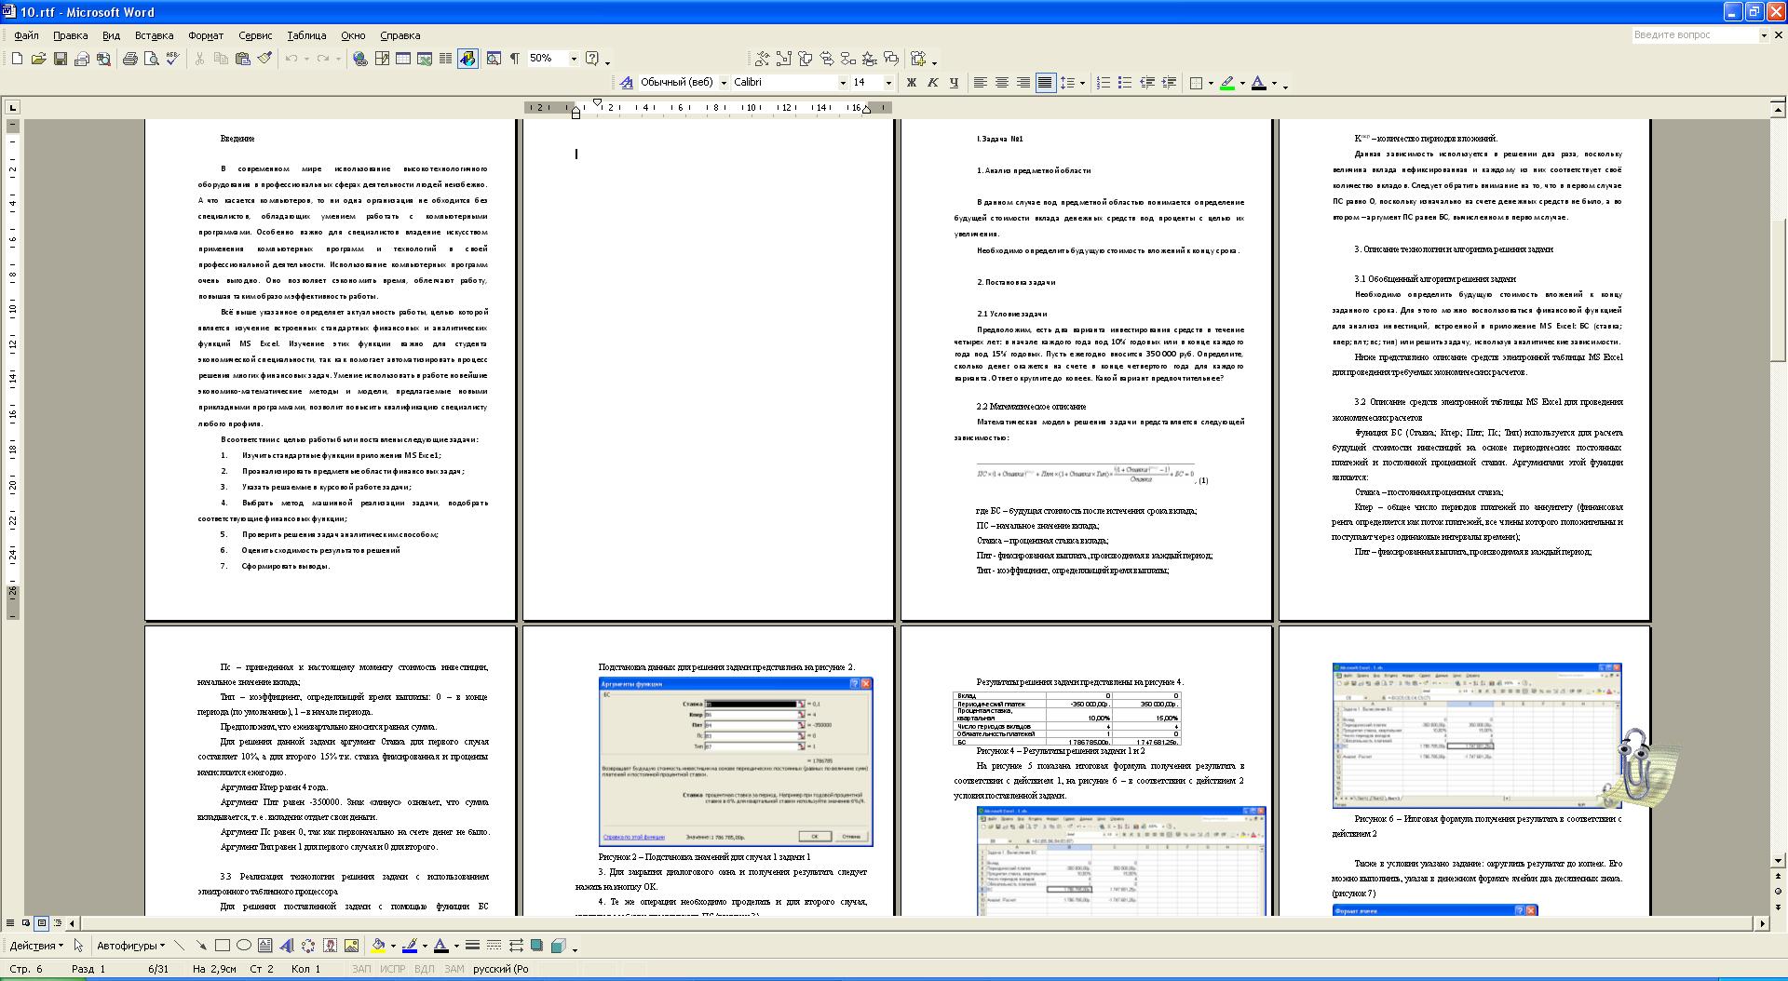This screenshot has height=981, width=1788.
Task: Open the Правка menu
Action: pyautogui.click(x=71, y=35)
